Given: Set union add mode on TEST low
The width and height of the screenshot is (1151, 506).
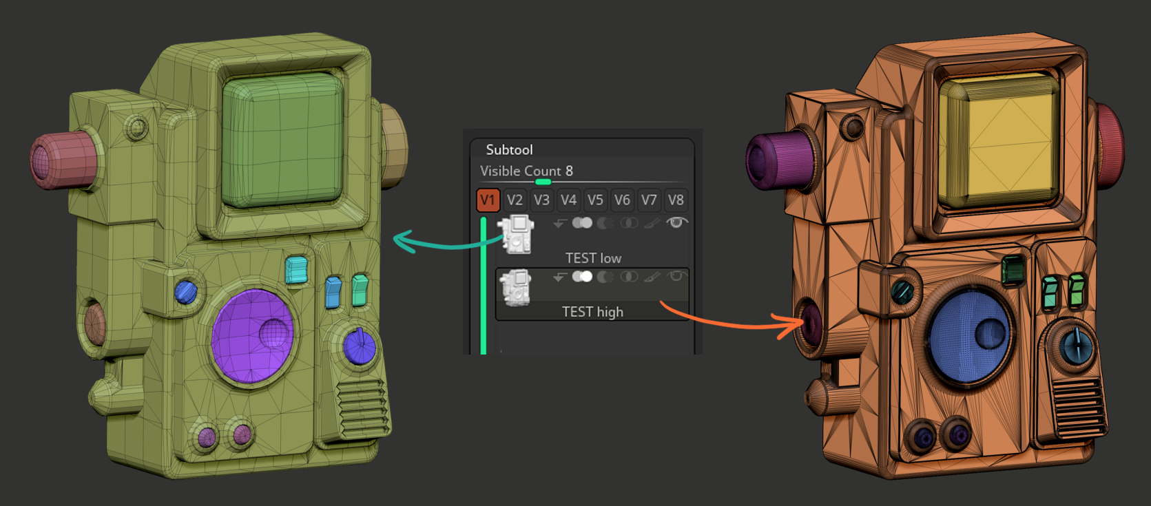Looking at the screenshot, I should tap(582, 223).
